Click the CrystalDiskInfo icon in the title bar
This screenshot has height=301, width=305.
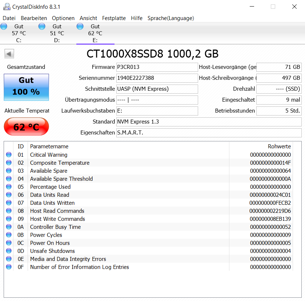point(6,6)
